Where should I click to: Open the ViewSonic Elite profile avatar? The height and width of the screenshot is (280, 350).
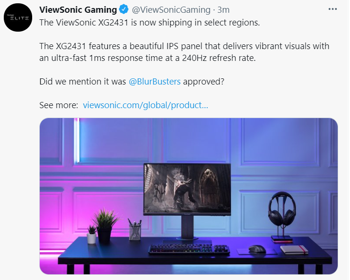[x=18, y=17]
